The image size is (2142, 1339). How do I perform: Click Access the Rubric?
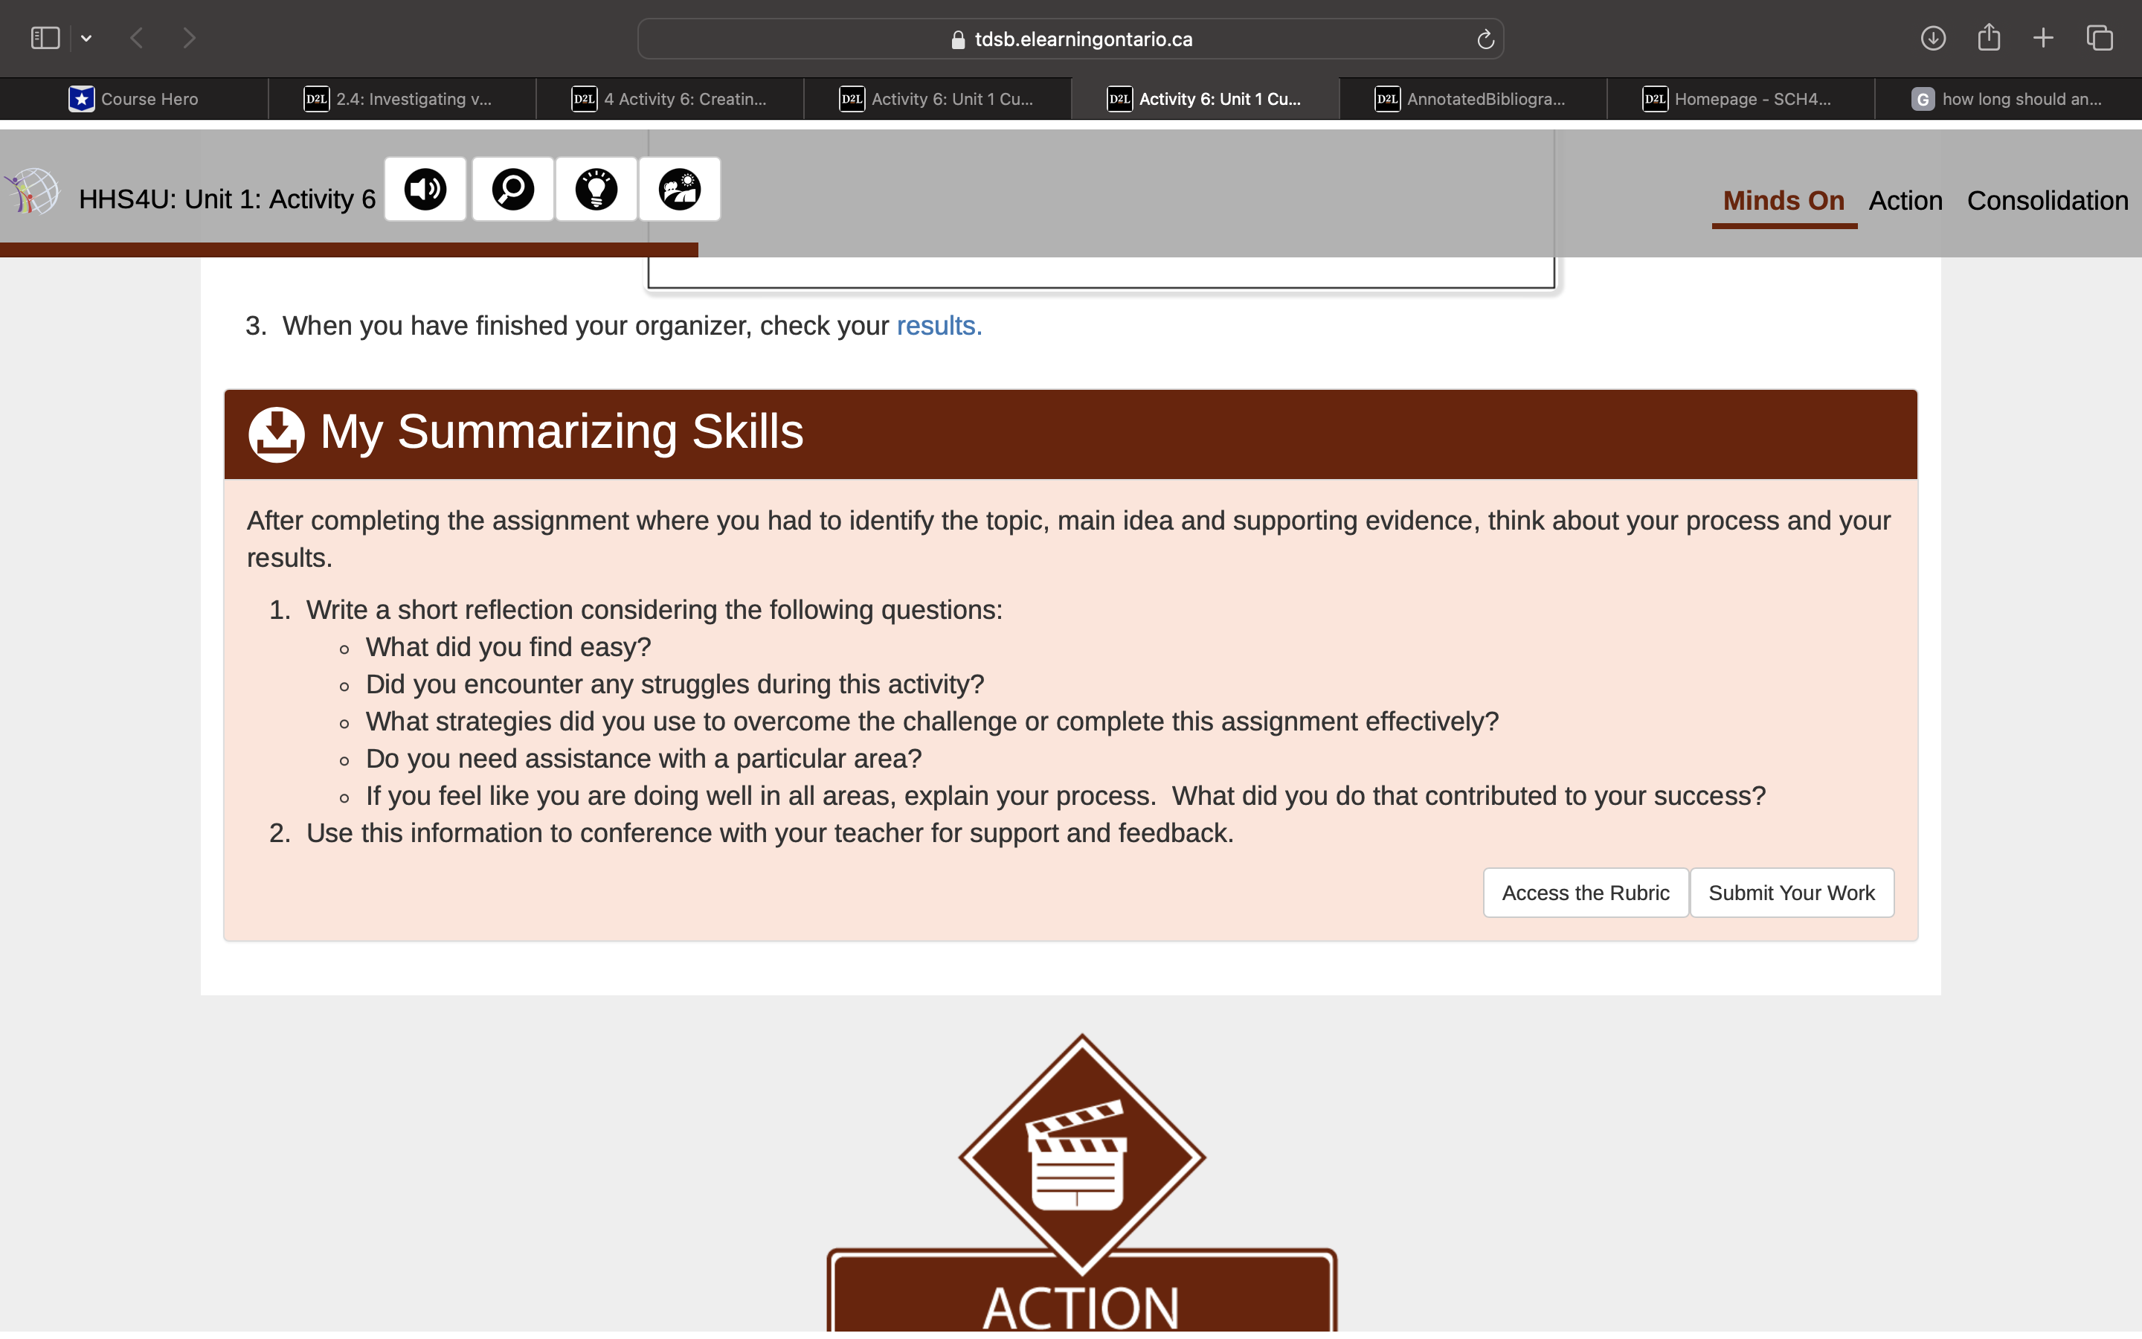coord(1584,893)
